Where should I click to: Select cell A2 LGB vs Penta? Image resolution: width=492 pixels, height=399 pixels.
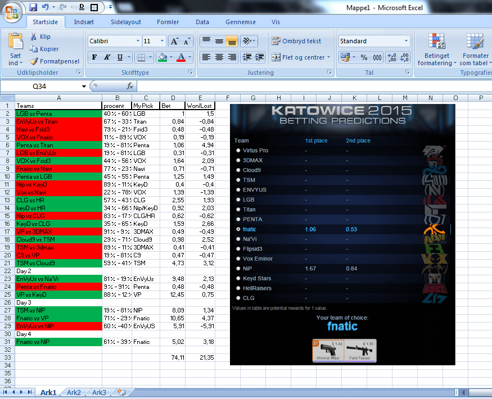click(58, 114)
